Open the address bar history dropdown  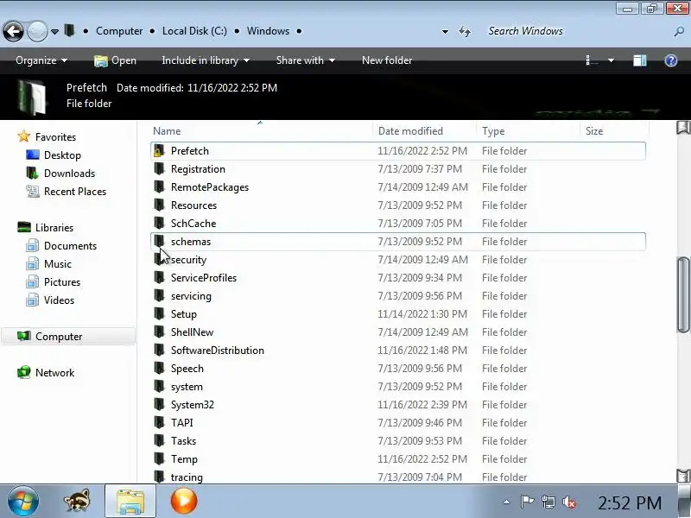445,32
